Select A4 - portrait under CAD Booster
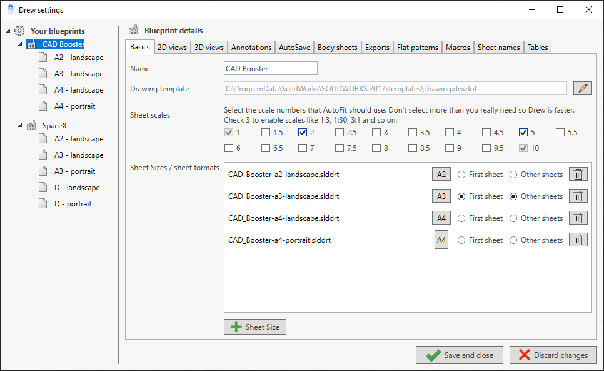604x371 pixels. (x=74, y=106)
